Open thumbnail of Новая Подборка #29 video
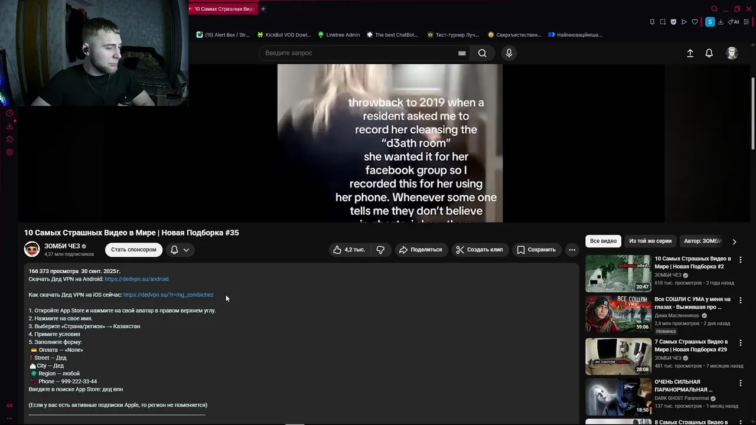Image resolution: width=756 pixels, height=425 pixels. coord(618,357)
